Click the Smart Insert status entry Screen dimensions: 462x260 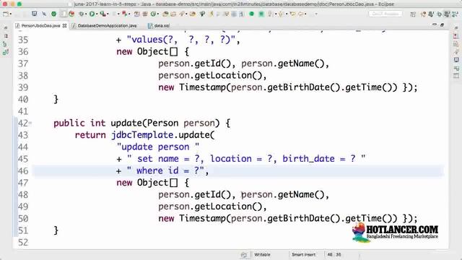303,254
